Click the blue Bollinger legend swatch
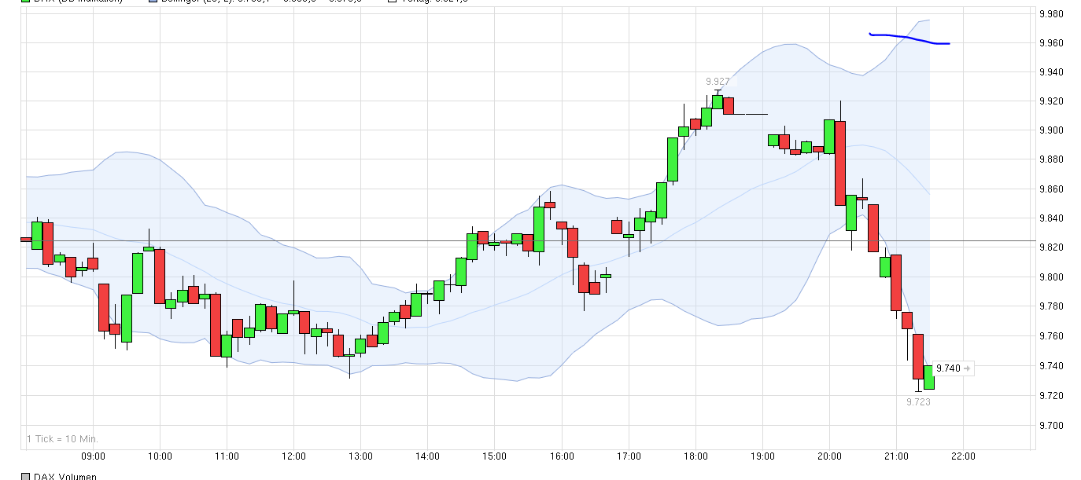This screenshot has width=1081, height=480. [152, 1]
